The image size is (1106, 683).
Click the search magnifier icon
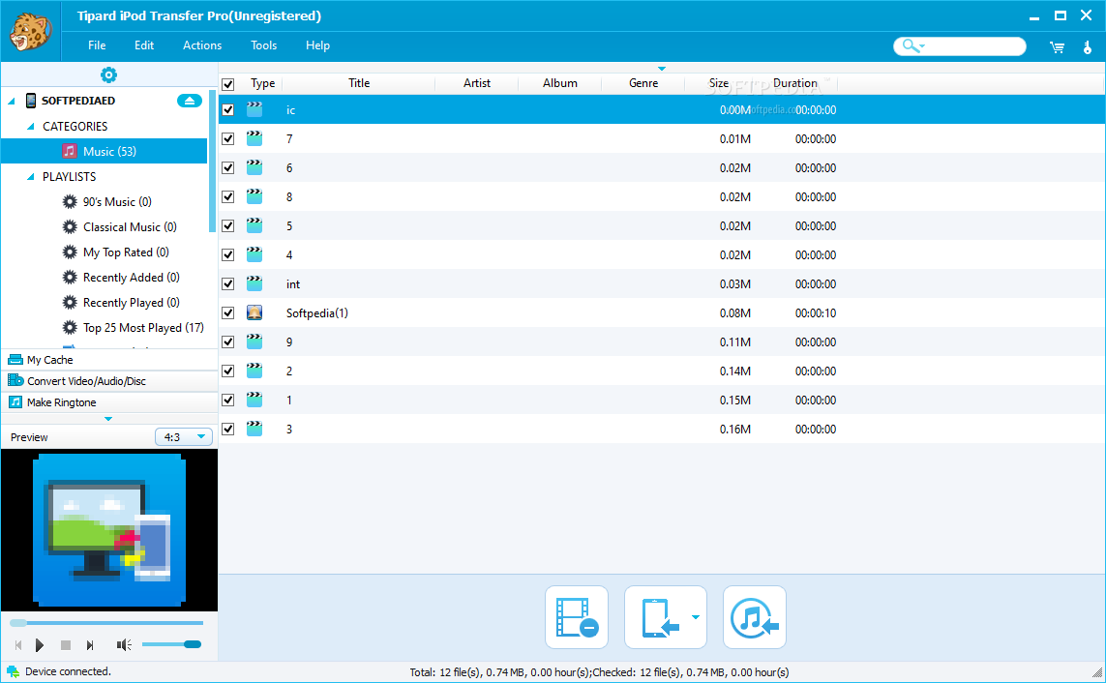[x=910, y=45]
